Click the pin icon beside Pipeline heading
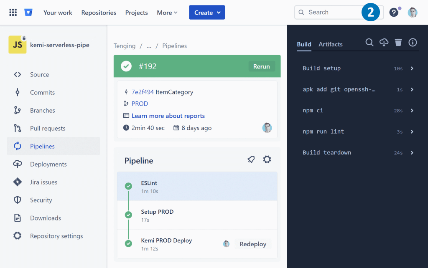This screenshot has width=428, height=268. (251, 159)
